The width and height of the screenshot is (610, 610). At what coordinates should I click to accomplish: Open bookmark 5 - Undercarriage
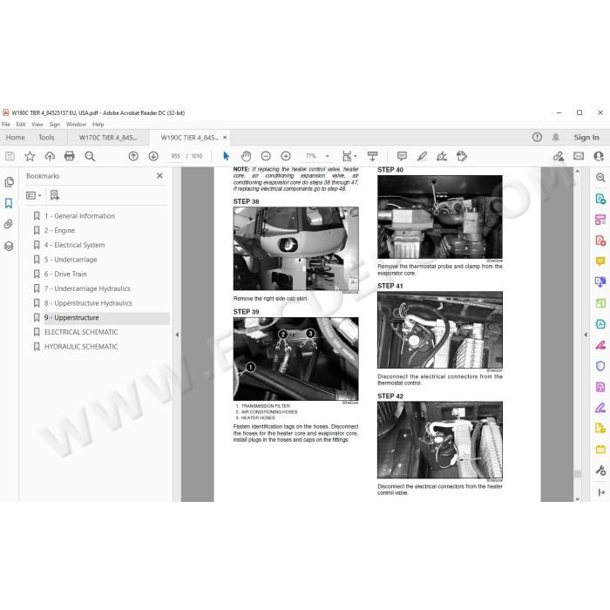(x=71, y=260)
